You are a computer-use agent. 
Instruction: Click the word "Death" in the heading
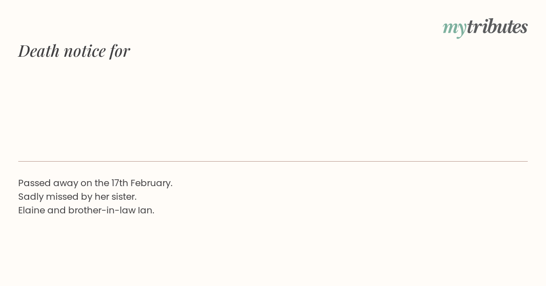(x=39, y=51)
